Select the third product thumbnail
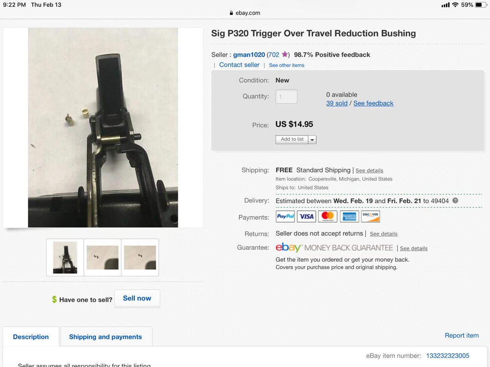The width and height of the screenshot is (490, 367). (140, 257)
